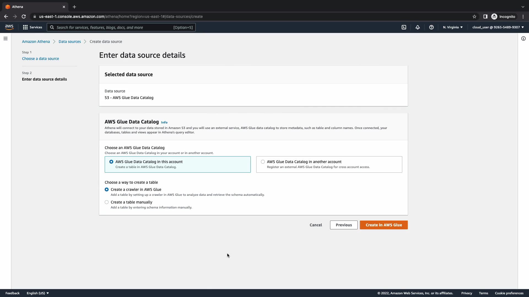529x297 pixels.
Task: Expand the N. Virginia region dropdown
Action: pyautogui.click(x=453, y=27)
